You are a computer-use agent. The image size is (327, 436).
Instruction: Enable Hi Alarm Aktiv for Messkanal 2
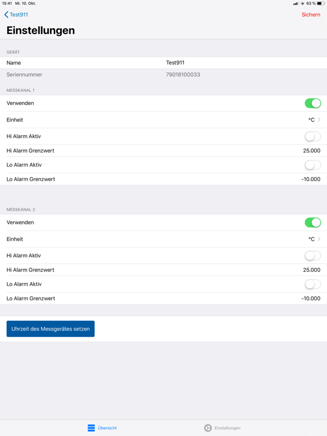pos(313,255)
